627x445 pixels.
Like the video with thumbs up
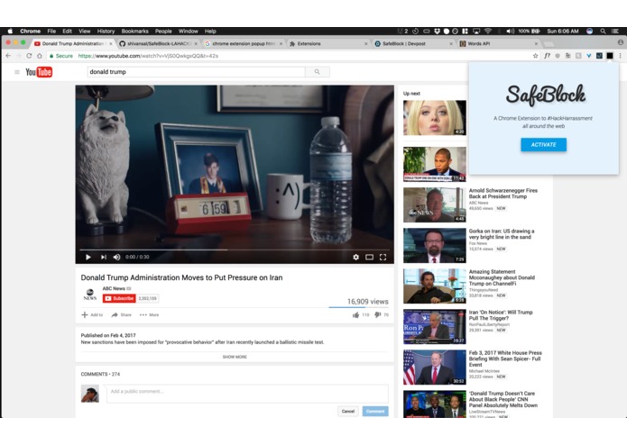(x=355, y=315)
